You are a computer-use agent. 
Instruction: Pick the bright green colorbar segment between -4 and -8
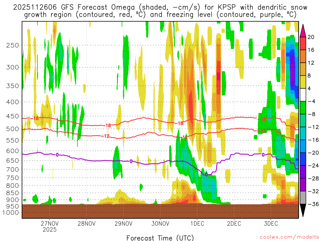(x=303, y=108)
